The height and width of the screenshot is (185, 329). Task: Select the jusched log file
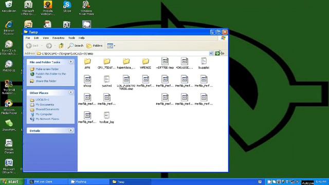point(106,82)
